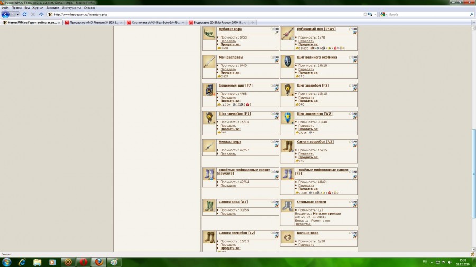Click the Меч расправы sword icon

(209, 62)
